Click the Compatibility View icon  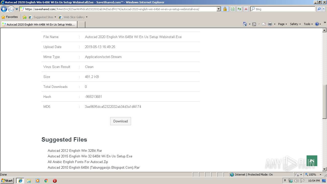pyautogui.click(x=233, y=9)
